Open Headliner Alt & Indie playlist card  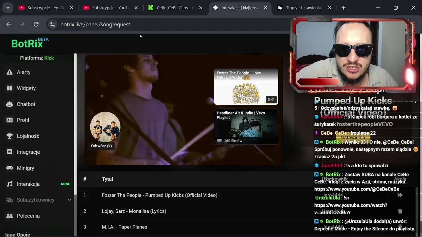click(246, 127)
